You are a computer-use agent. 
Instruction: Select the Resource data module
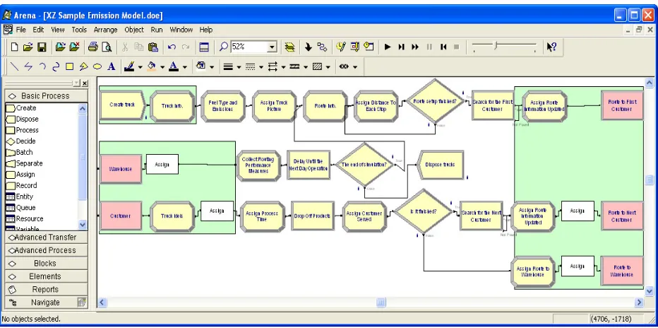(x=25, y=218)
